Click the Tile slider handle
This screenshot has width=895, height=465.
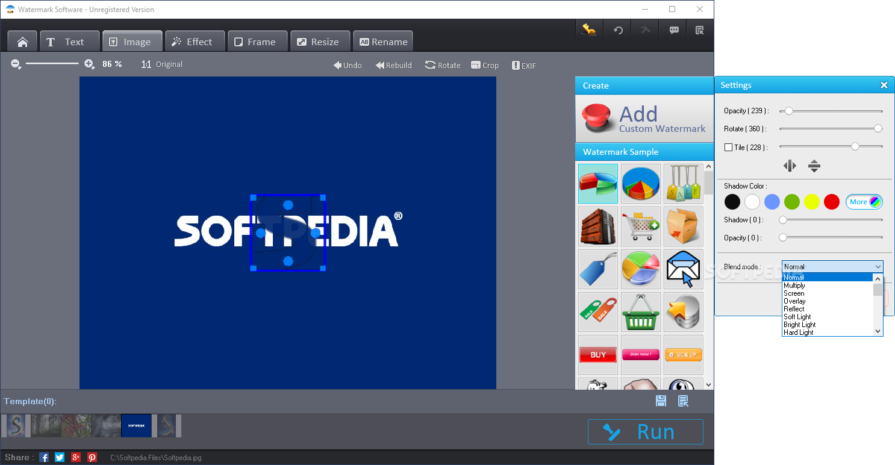tap(855, 146)
